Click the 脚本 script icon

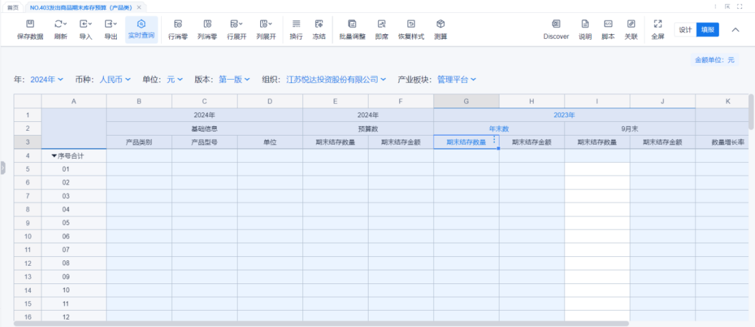tap(608, 25)
